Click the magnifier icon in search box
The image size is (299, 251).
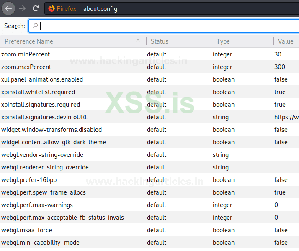(x=35, y=26)
